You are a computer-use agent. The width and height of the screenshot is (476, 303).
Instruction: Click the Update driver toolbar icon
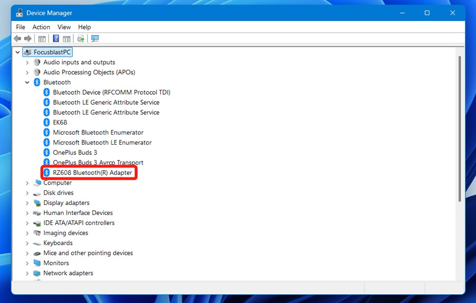(x=80, y=39)
